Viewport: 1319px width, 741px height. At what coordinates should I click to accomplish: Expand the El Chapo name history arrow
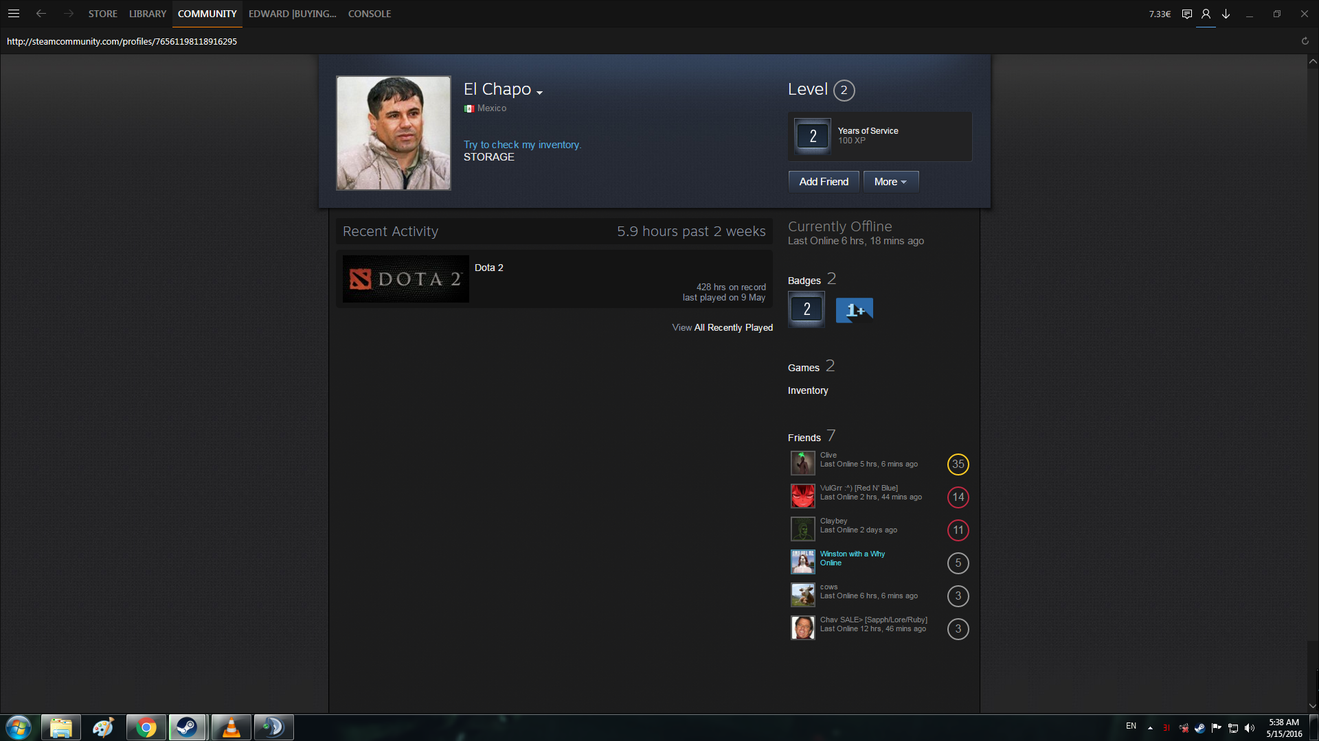[540, 93]
